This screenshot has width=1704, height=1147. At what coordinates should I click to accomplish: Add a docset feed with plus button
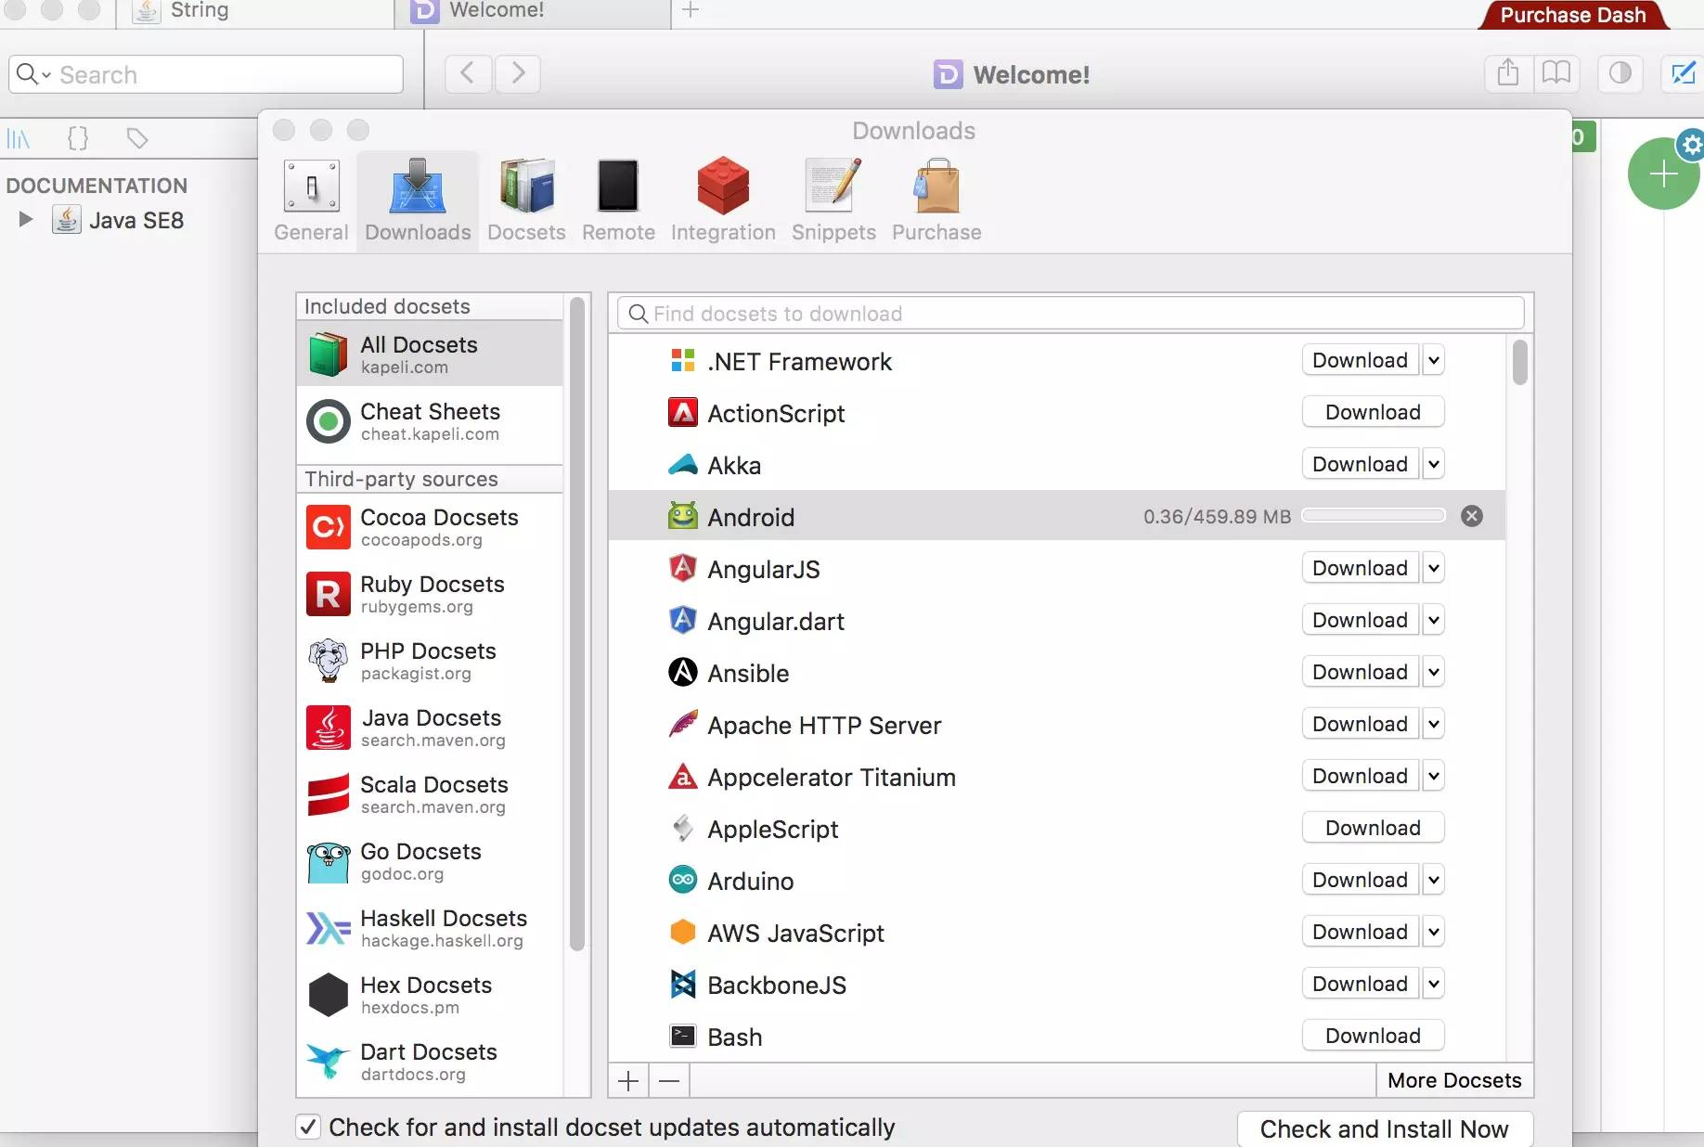[628, 1081]
